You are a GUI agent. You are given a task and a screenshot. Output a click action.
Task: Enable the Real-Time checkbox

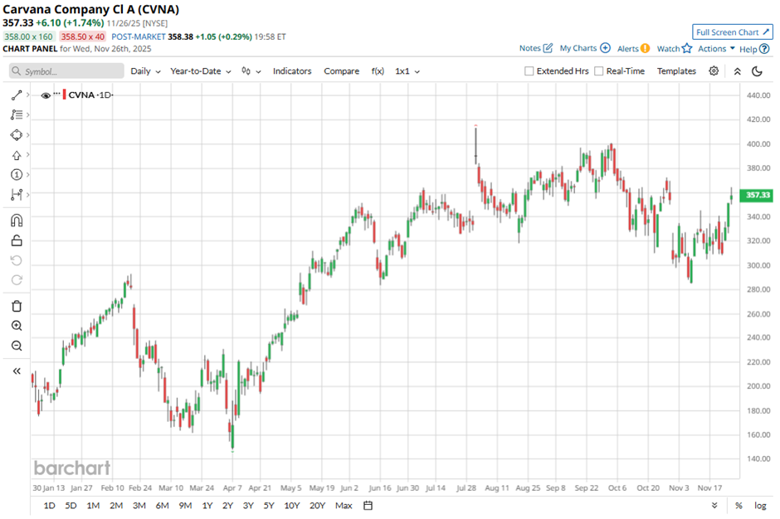click(x=599, y=71)
